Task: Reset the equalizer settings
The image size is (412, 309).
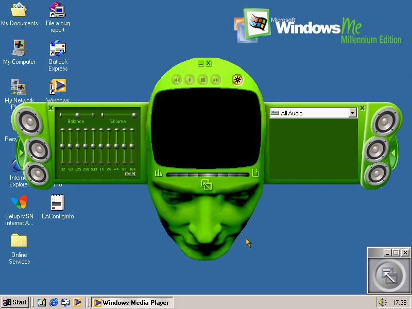Action: click(130, 174)
